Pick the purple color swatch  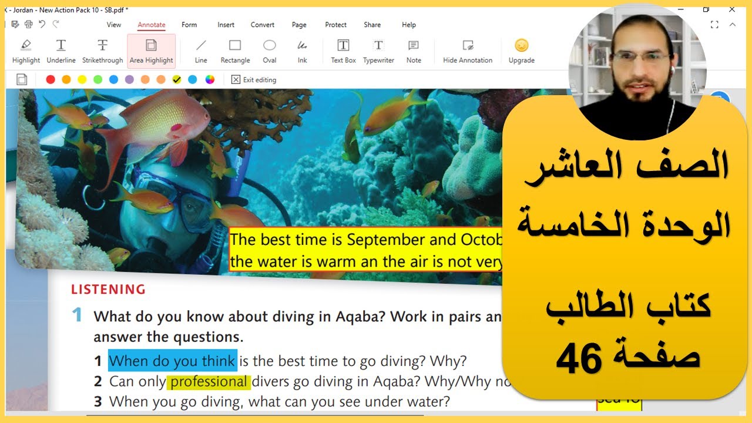(x=129, y=80)
